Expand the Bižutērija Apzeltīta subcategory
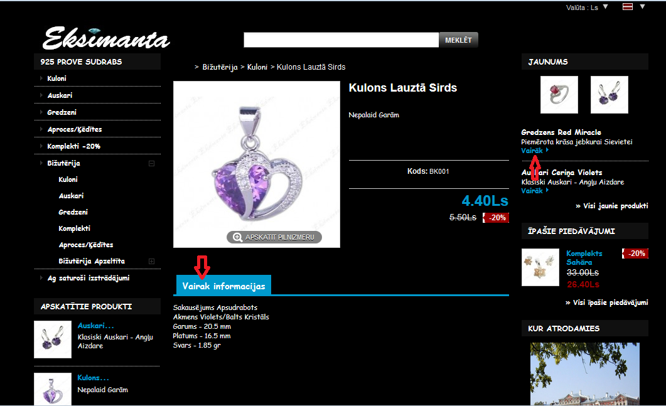The width and height of the screenshot is (666, 406). click(x=152, y=261)
